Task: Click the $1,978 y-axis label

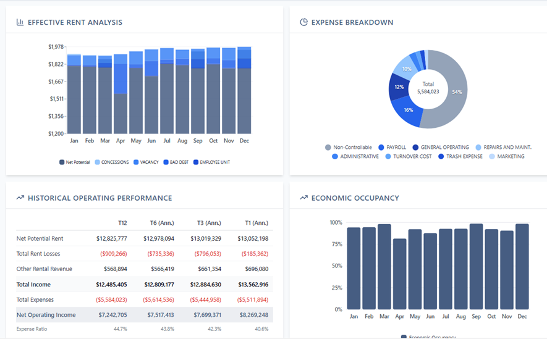Action: pyautogui.click(x=56, y=47)
